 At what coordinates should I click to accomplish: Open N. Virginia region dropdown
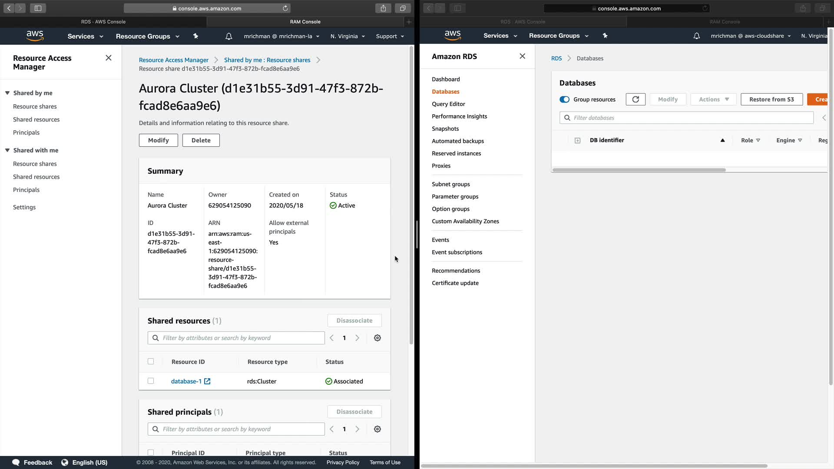tap(347, 36)
